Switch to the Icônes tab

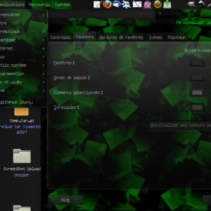(156, 37)
